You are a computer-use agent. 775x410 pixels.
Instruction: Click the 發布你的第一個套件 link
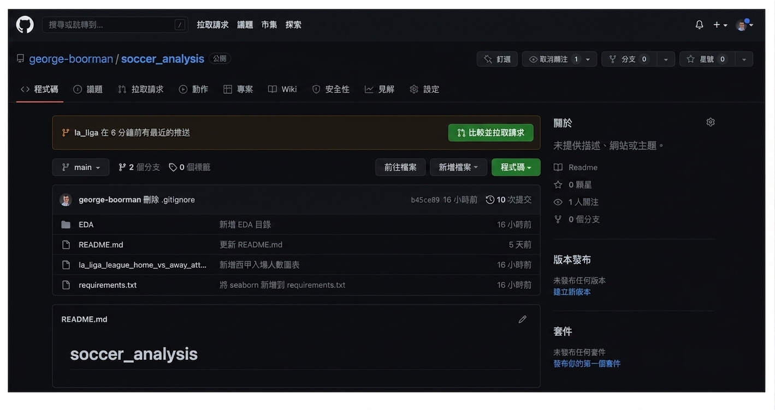pos(587,364)
